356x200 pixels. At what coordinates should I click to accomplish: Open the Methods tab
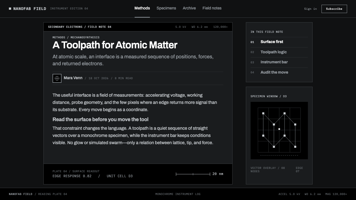(142, 8)
